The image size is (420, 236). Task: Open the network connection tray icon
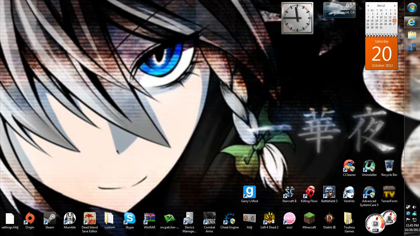point(414,219)
